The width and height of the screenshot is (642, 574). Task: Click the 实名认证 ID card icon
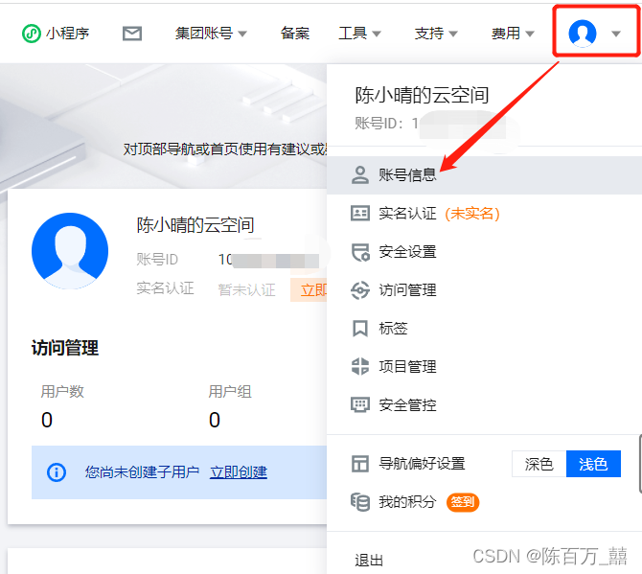coord(360,214)
